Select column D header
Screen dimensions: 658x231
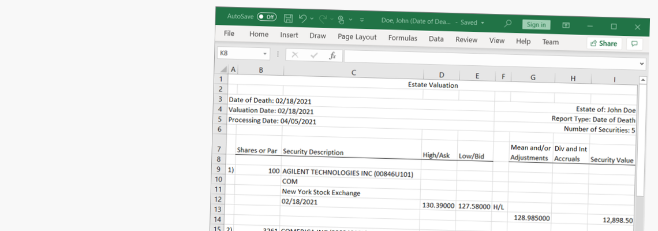[442, 75]
